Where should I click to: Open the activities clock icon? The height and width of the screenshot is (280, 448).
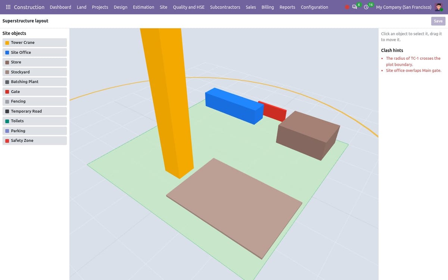pyautogui.click(x=366, y=7)
